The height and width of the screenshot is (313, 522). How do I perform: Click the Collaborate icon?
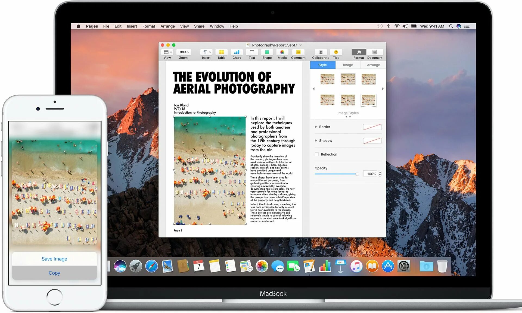click(321, 52)
